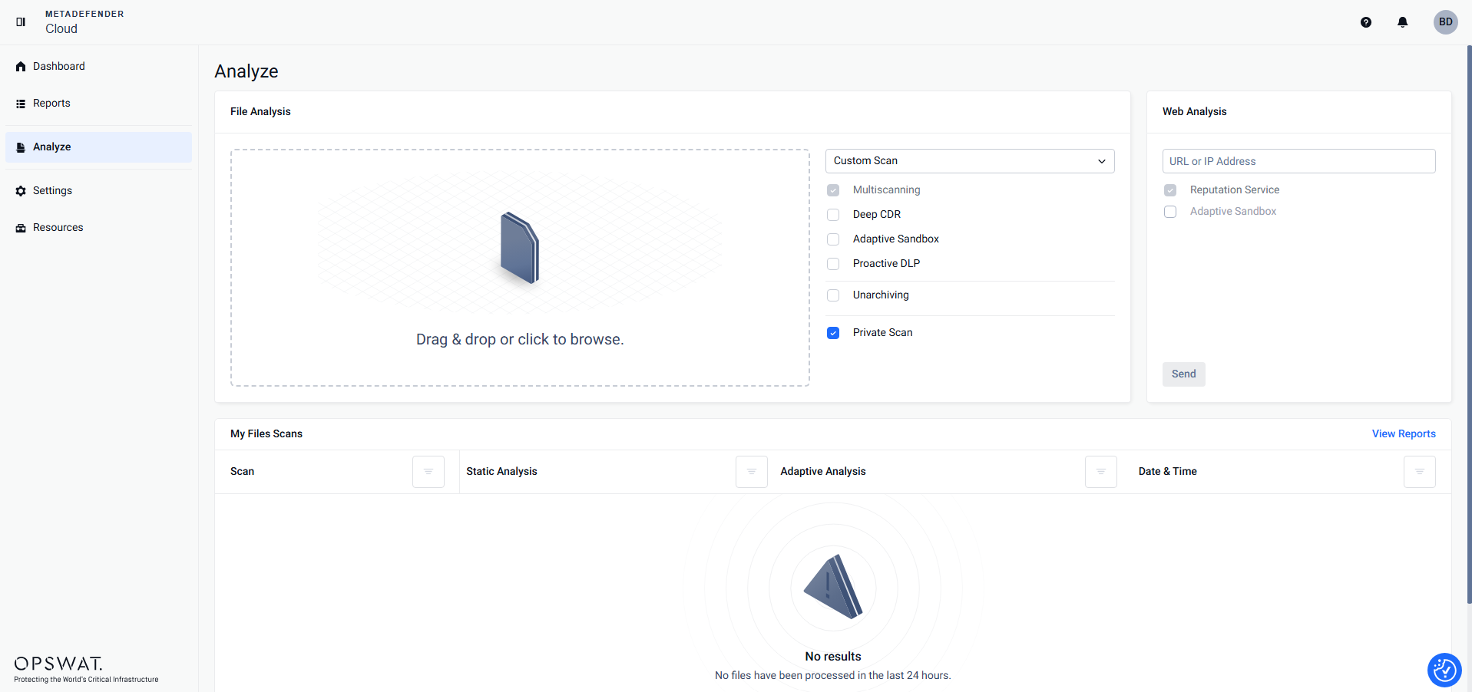Open the Reports menu item
This screenshot has height=692, width=1472.
(x=98, y=104)
